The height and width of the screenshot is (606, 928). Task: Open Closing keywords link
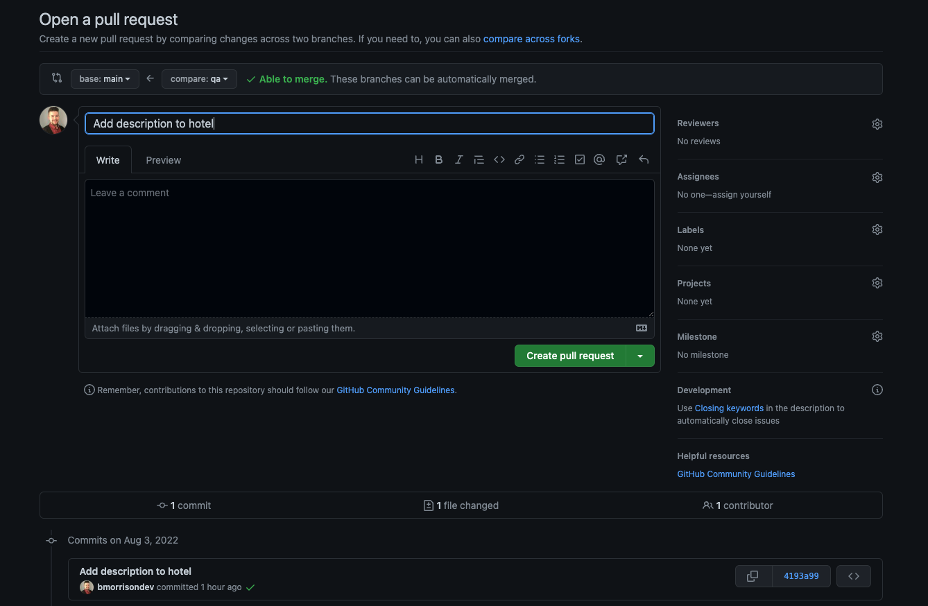point(729,408)
